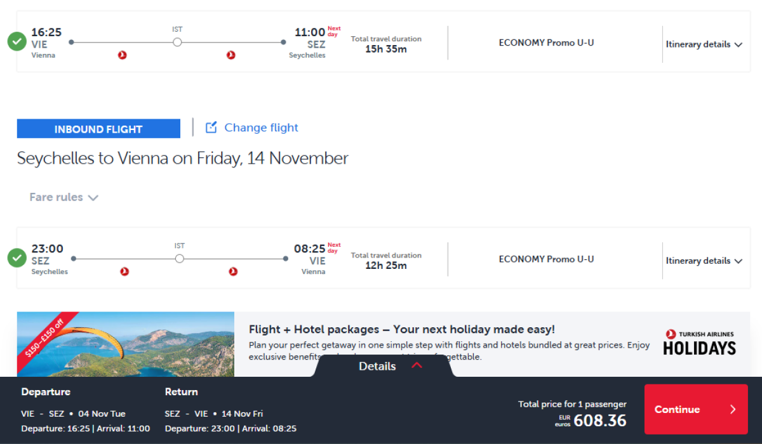Click first Turkish Airlines logo on outbound route
The height and width of the screenshot is (444, 762).
pyautogui.click(x=123, y=55)
